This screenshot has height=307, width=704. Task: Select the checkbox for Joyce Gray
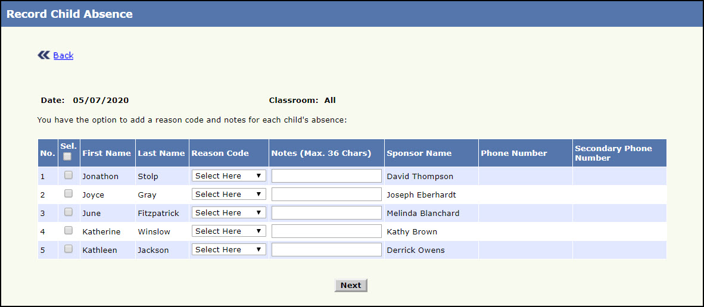[x=68, y=193]
